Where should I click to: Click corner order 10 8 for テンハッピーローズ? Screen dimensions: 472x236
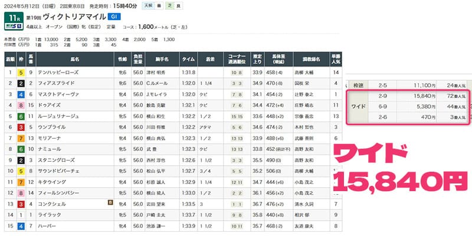(237, 73)
